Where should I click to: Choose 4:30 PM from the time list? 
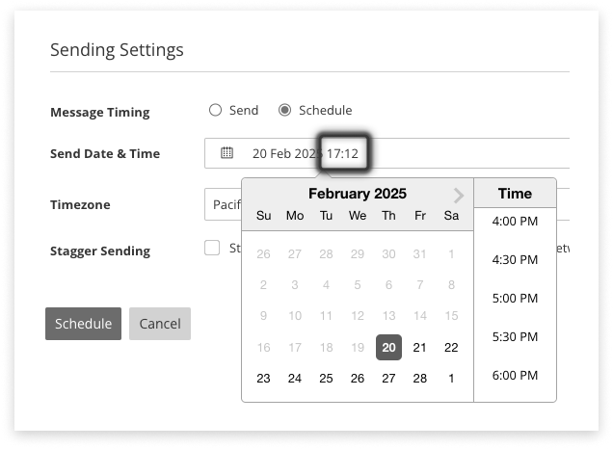[515, 260]
